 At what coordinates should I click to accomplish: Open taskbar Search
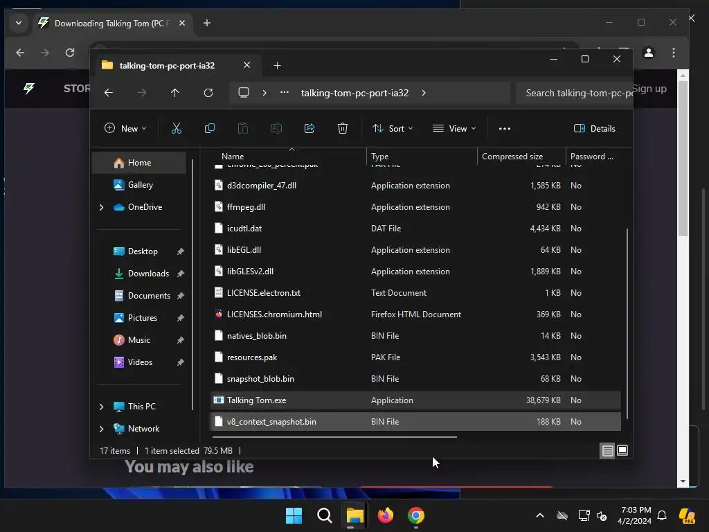click(x=325, y=515)
